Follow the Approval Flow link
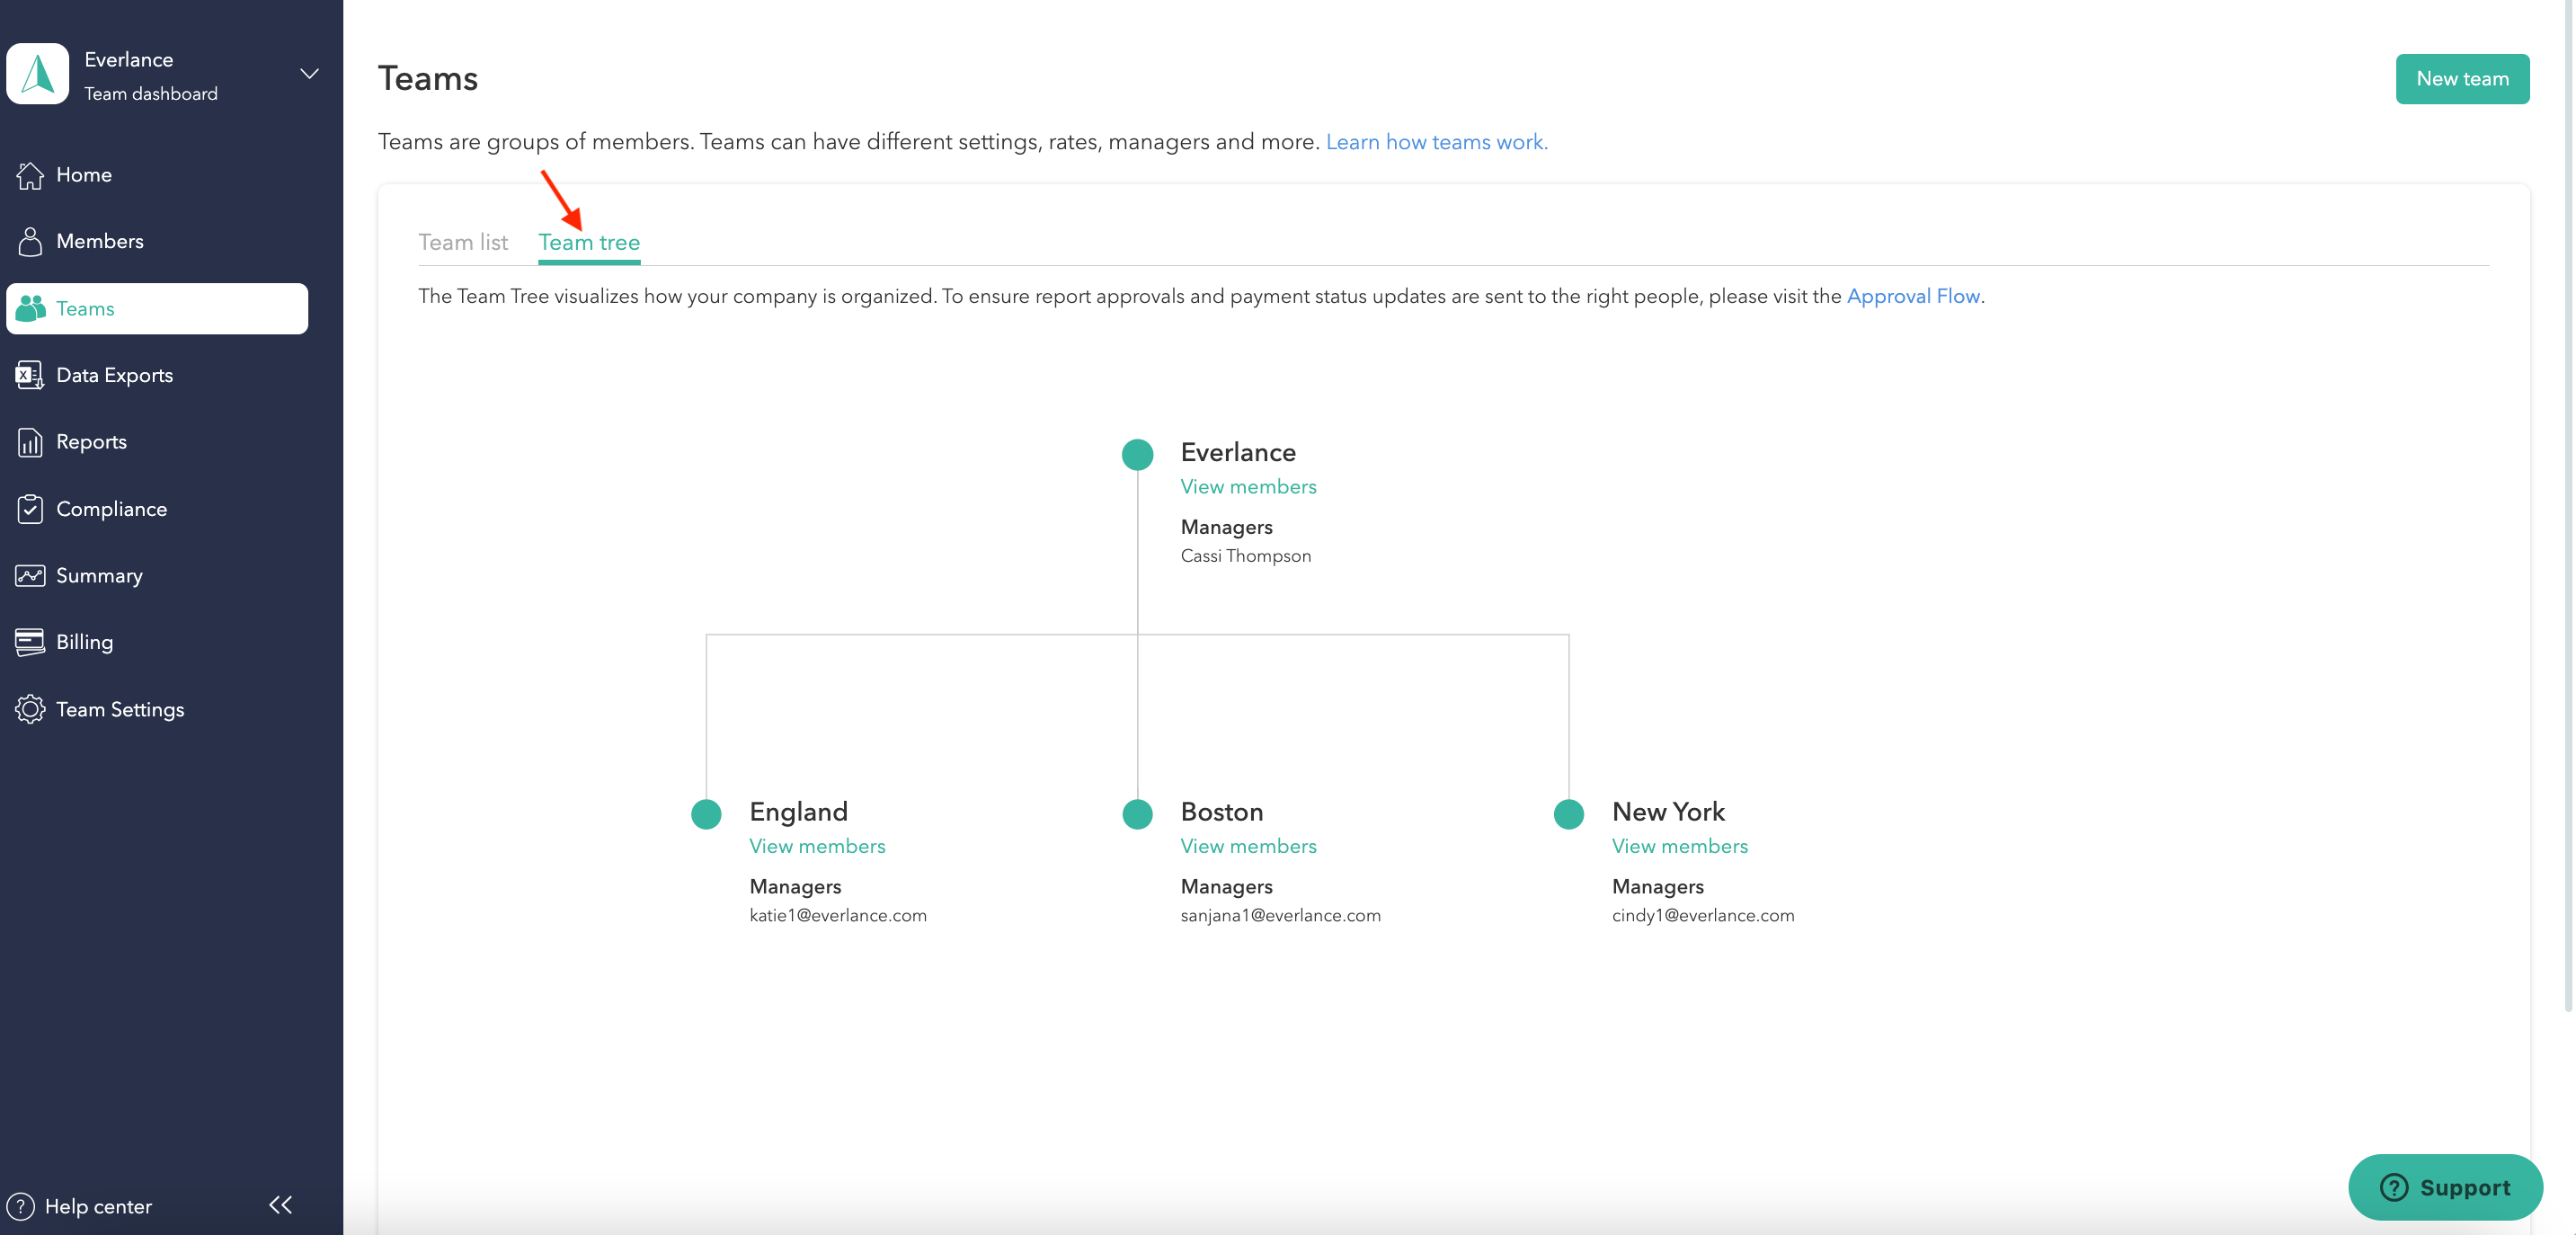The height and width of the screenshot is (1235, 2576). pos(1912,296)
